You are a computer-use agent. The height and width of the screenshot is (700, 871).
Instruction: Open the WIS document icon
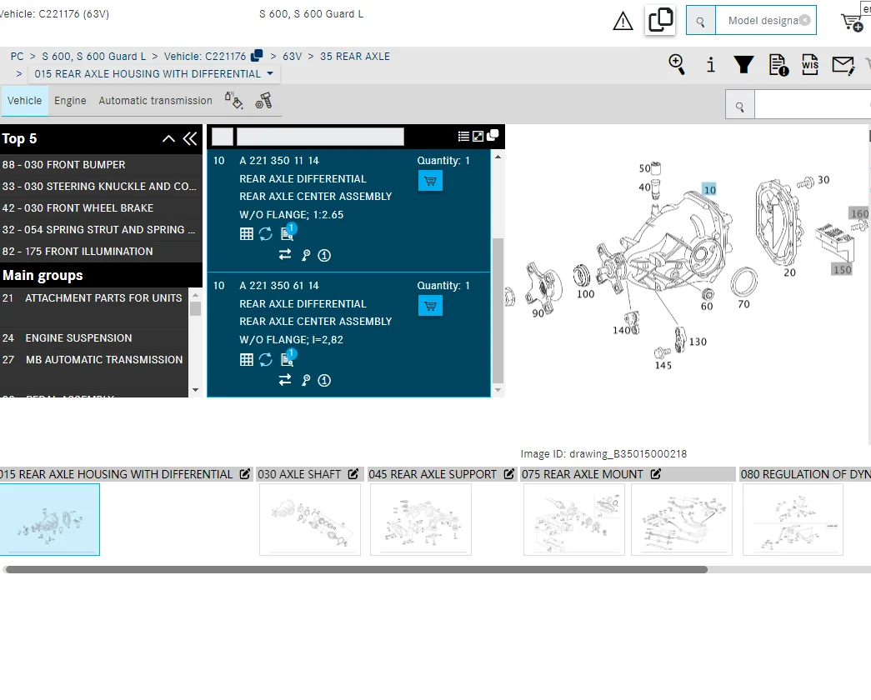pyautogui.click(x=810, y=64)
